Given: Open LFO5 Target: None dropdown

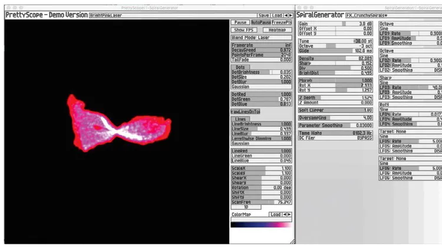Looking at the screenshot, I should [x=410, y=131].
